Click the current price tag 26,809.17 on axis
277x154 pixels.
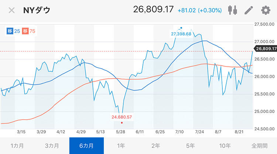coord(266,49)
